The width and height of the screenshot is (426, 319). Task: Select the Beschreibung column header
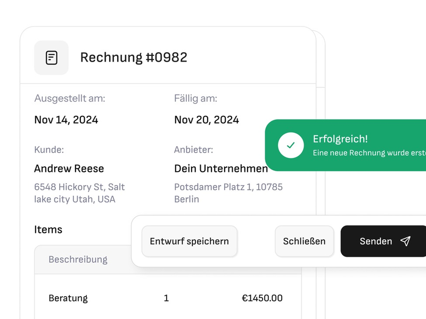coord(78,259)
